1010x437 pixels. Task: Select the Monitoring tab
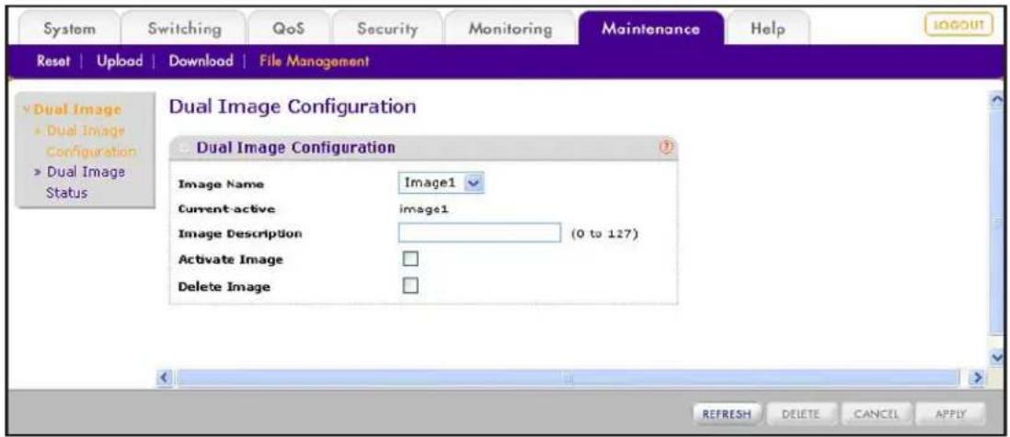pyautogui.click(x=510, y=29)
